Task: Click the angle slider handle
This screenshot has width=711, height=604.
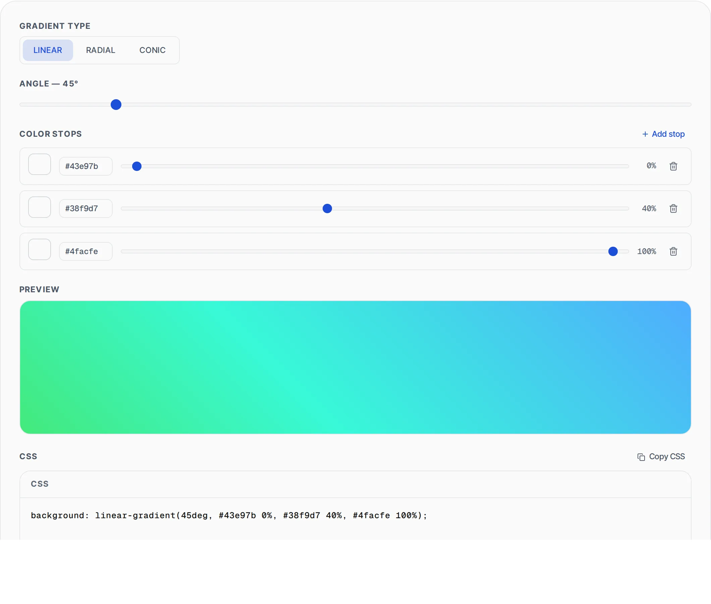Action: tap(116, 105)
